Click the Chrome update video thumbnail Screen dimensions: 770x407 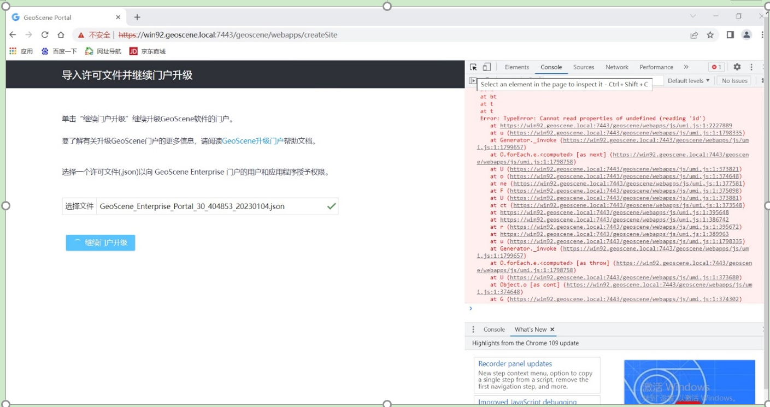click(x=690, y=382)
